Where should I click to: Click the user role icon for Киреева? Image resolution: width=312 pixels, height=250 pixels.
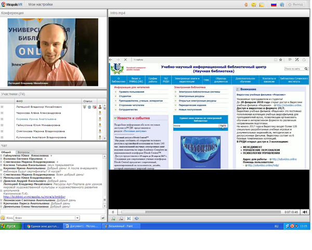(x=100, y=119)
